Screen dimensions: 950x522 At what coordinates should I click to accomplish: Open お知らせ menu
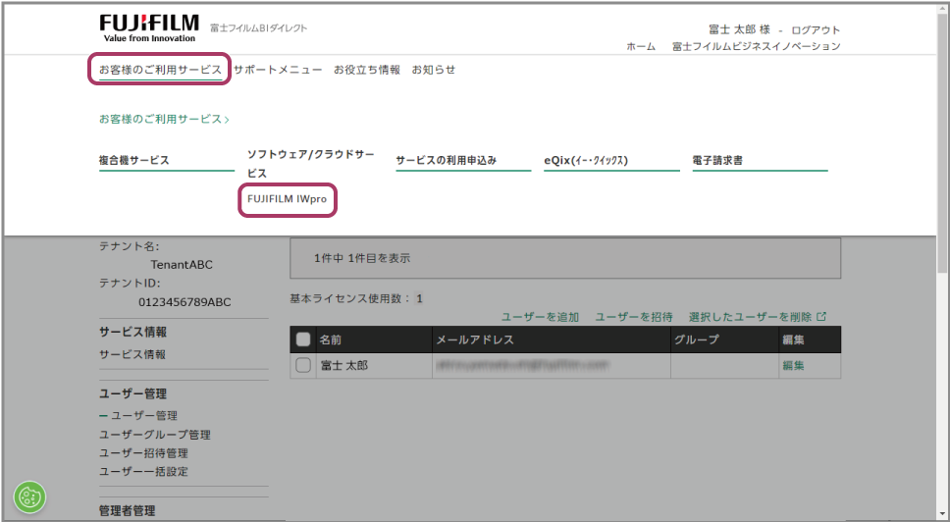(x=433, y=70)
